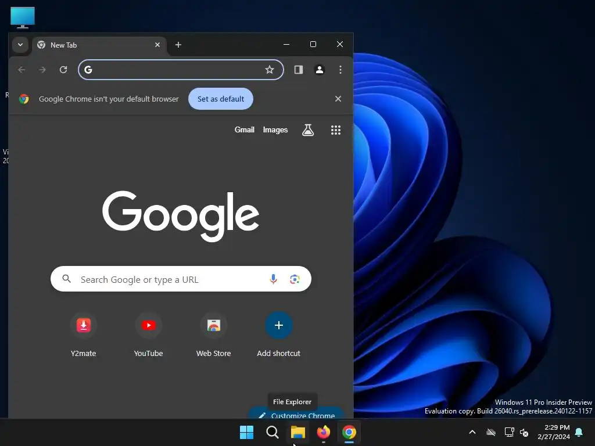Open taskbar Search
Screen dimensions: 595x446
click(x=272, y=432)
